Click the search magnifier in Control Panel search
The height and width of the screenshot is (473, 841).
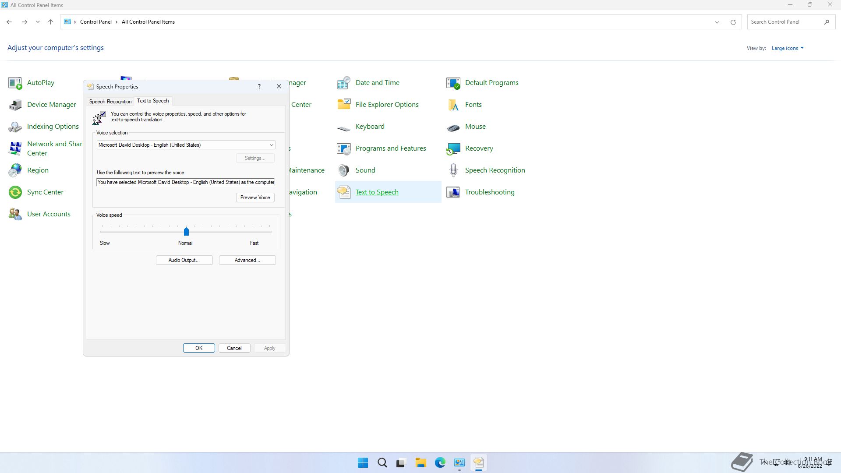827,22
